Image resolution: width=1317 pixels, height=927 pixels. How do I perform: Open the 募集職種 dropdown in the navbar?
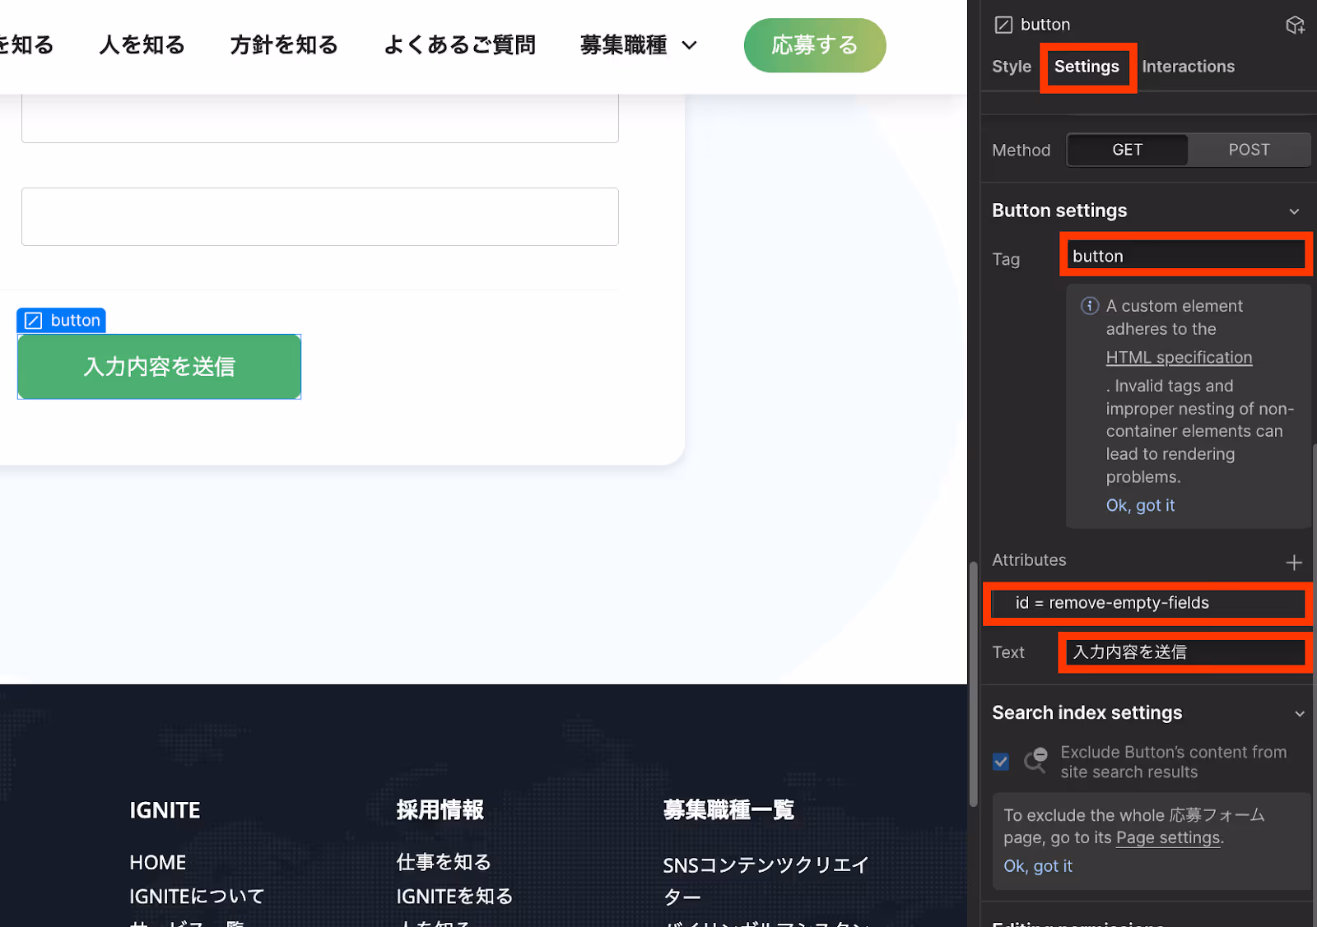(639, 45)
